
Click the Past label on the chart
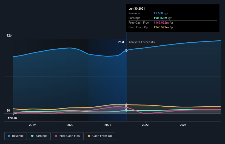pyautogui.click(x=121, y=42)
